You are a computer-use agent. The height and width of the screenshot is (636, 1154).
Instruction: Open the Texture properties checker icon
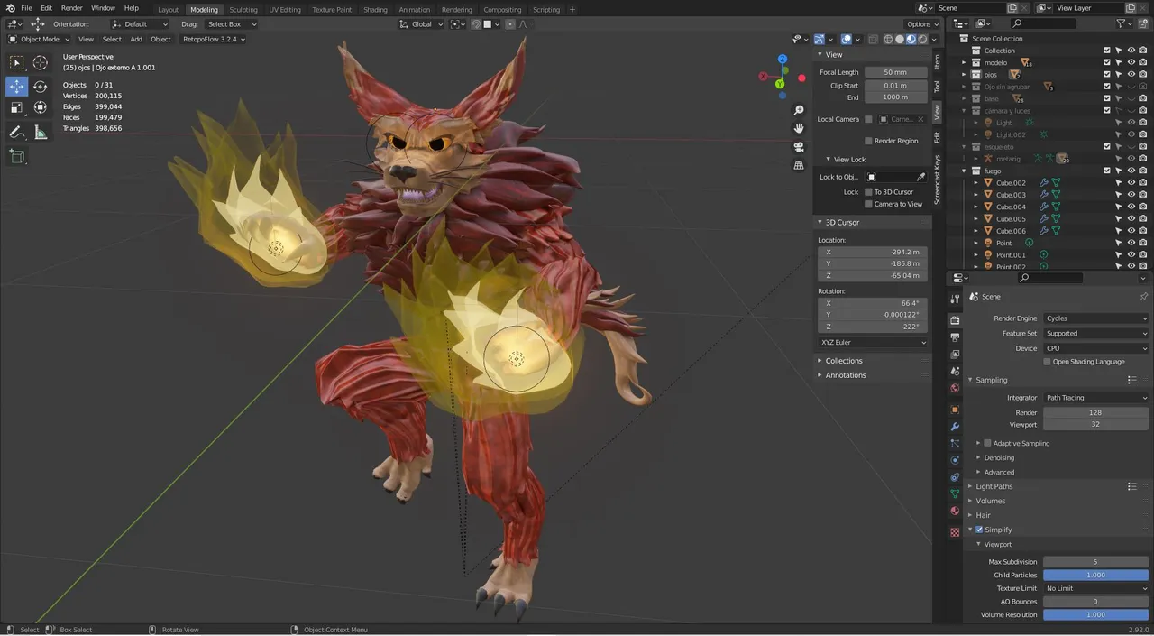955,532
